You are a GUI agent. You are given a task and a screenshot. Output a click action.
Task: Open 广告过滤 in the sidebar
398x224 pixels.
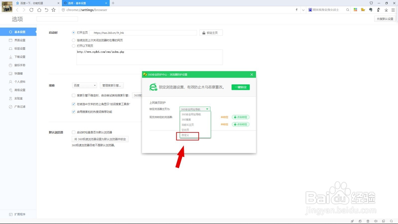[18, 107]
